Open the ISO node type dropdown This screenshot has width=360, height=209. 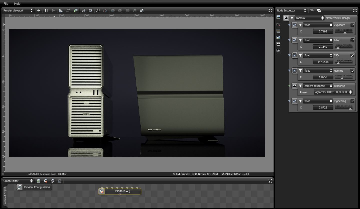click(318, 55)
